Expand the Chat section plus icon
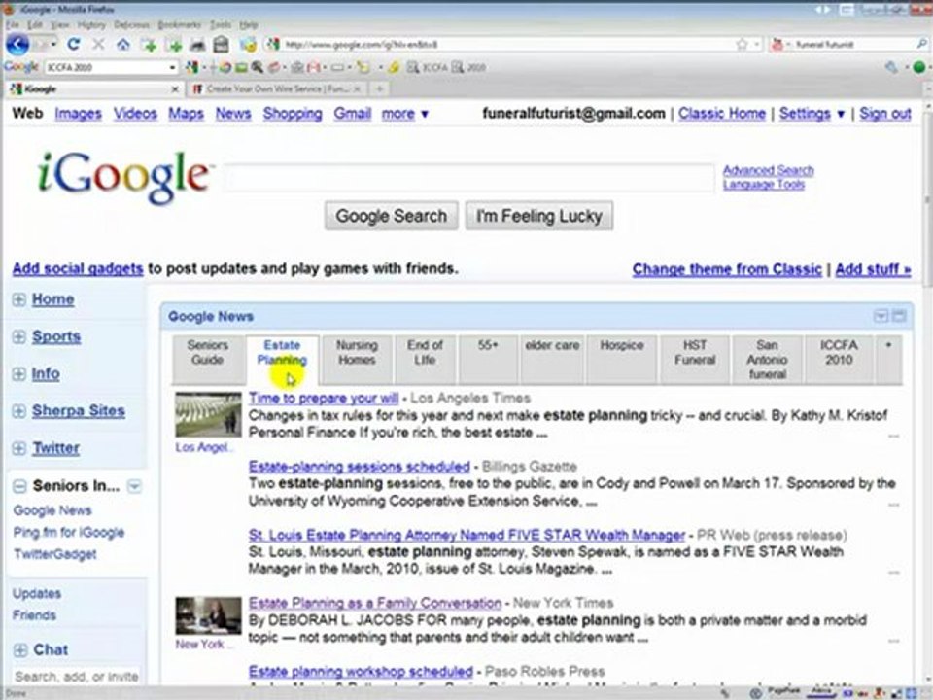 pyautogui.click(x=20, y=650)
